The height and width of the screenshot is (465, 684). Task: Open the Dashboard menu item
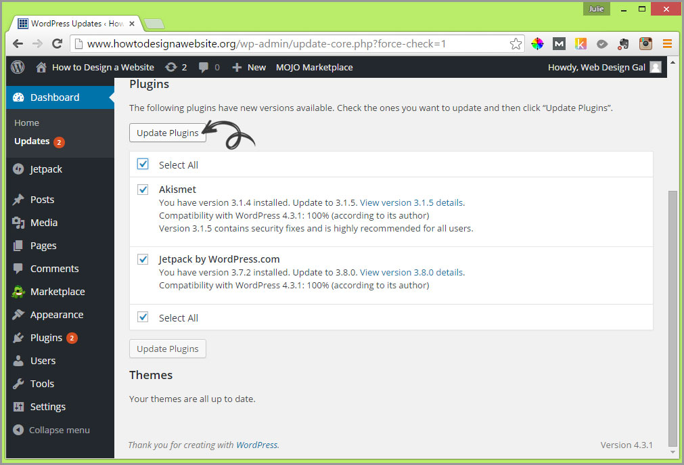(x=60, y=97)
